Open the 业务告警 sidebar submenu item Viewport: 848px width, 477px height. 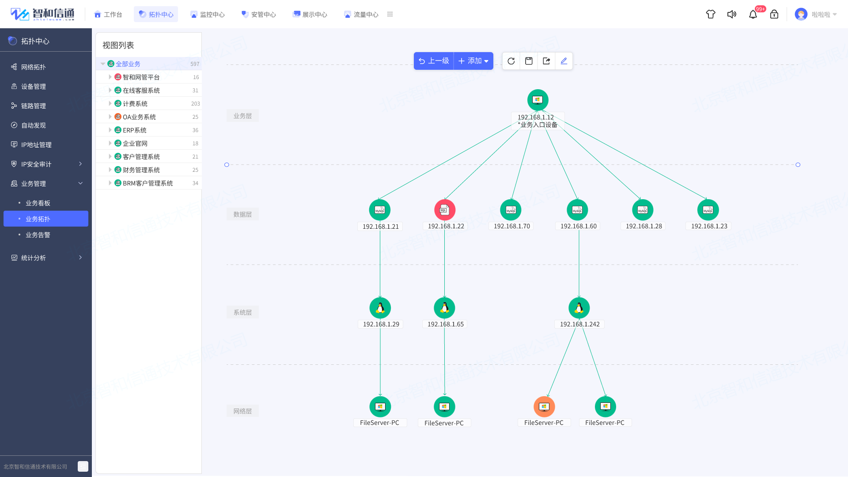[38, 235]
